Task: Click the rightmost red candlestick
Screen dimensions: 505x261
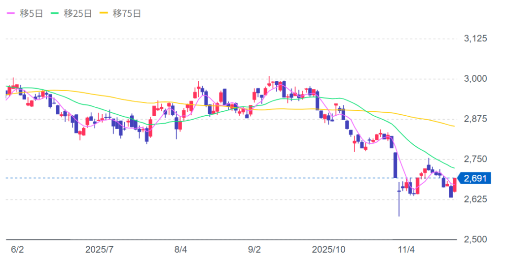Action: click(x=454, y=185)
